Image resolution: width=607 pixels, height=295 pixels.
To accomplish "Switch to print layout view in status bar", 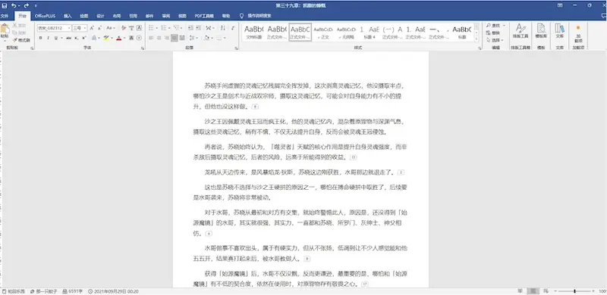I will click(x=533, y=291).
